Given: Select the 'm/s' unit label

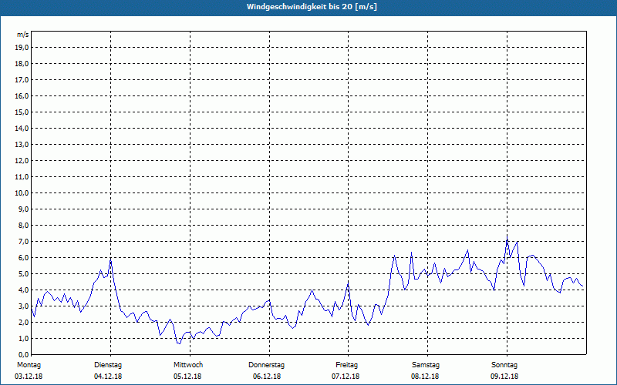Looking at the screenshot, I should pos(23,35).
